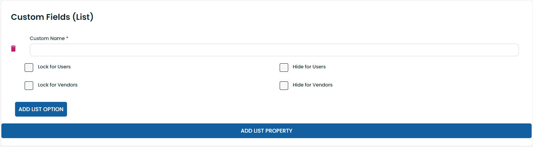Add a new list property

(x=266, y=131)
